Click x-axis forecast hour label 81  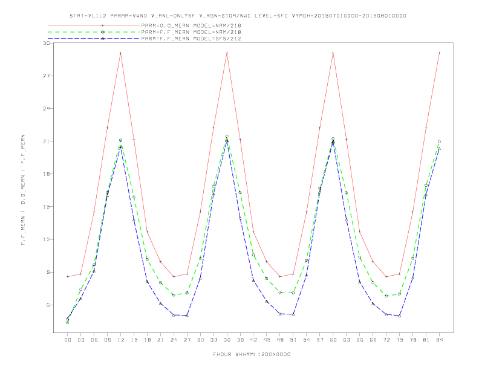click(x=426, y=340)
